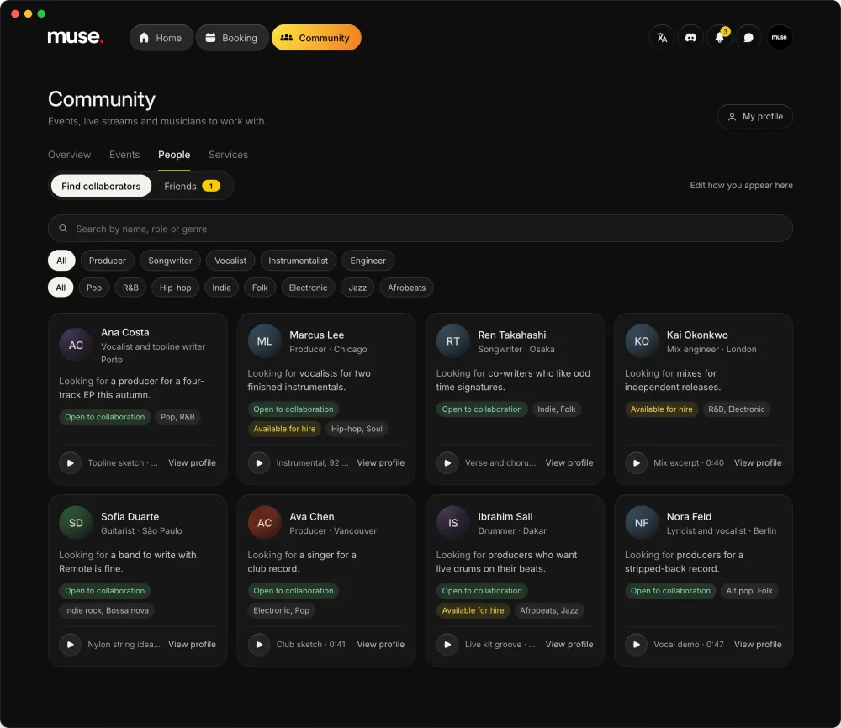
Task: Filter genres by Afrobeats
Action: 406,288
